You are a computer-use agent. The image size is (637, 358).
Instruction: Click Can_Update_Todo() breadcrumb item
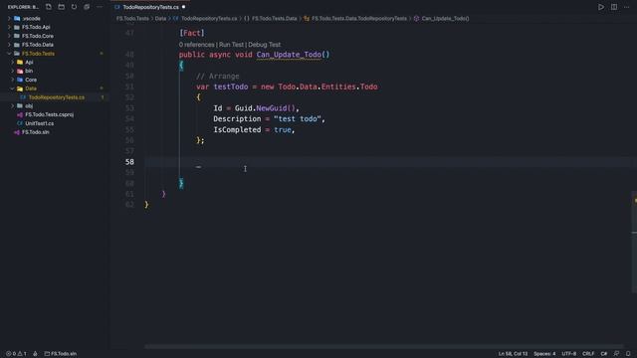[x=445, y=18]
